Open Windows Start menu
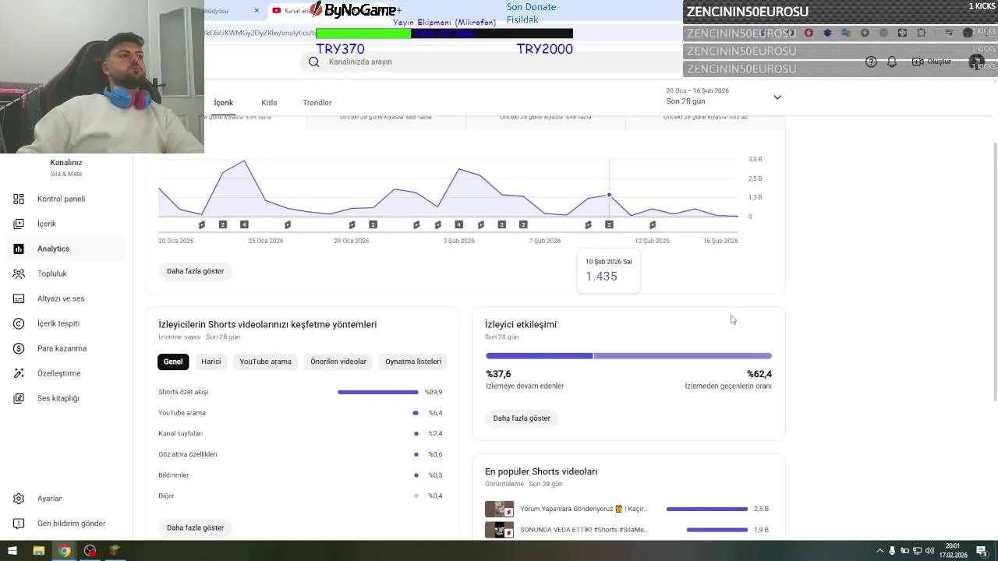Screen dimensions: 998x561 (12, 551)
